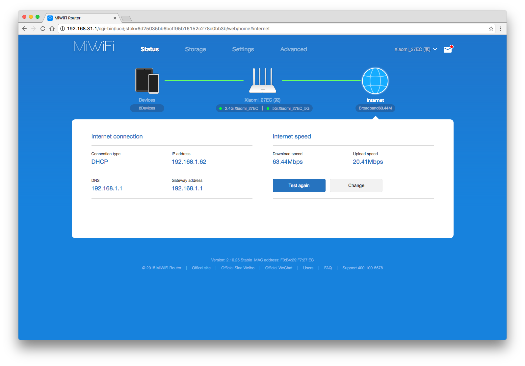The height and width of the screenshot is (366, 525).
Task: Click the Test again button
Action: click(x=299, y=185)
